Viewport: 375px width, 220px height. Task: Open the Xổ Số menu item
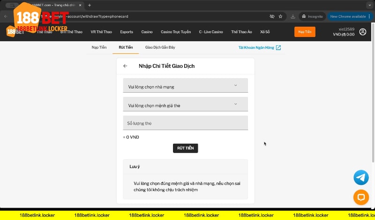[265, 32]
